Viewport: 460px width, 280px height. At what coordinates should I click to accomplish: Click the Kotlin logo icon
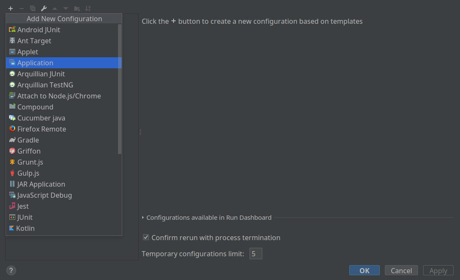tap(11, 228)
